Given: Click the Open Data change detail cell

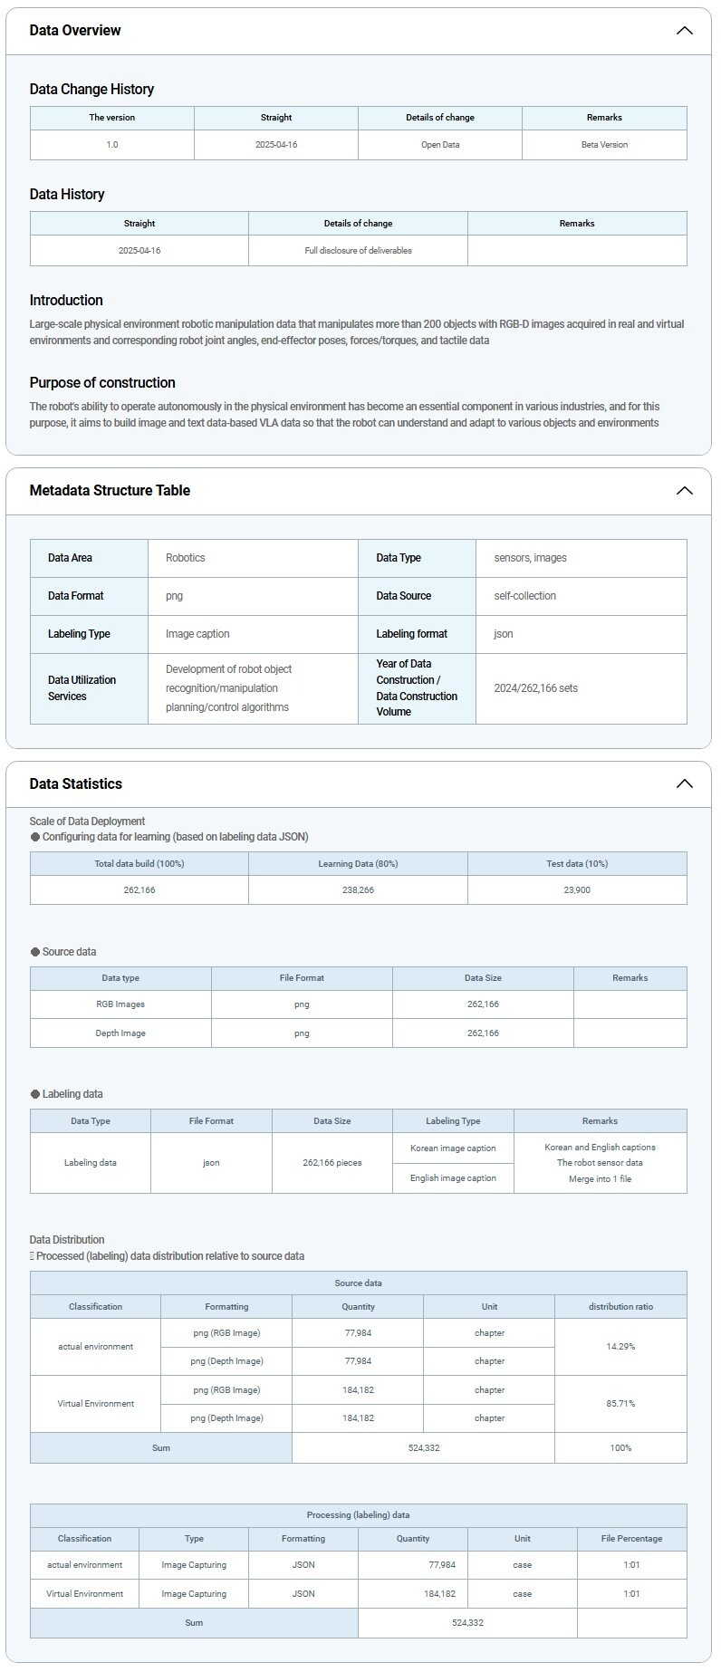Looking at the screenshot, I should pos(439,145).
